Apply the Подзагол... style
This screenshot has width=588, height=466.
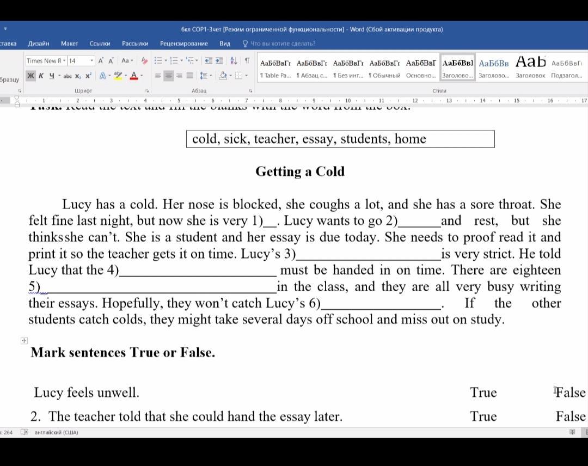(567, 68)
